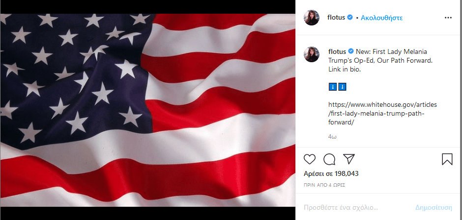The width and height of the screenshot is (462, 220).
Task: Click the first down-arrow emoji in caption
Action: (332, 87)
